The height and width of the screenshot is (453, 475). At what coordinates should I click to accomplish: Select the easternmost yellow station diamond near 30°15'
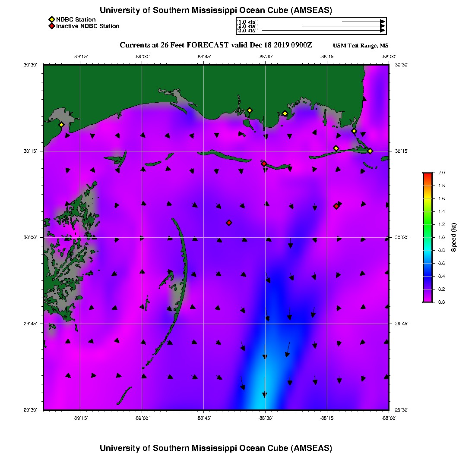point(370,151)
